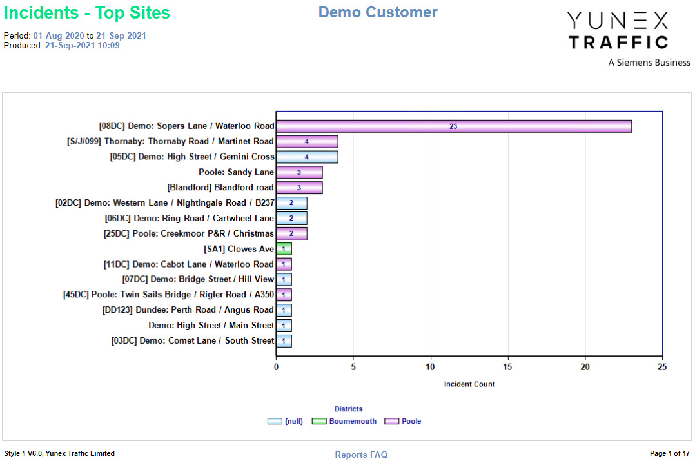Click the Cabot Lane / Waterloo Road bar

(x=284, y=264)
